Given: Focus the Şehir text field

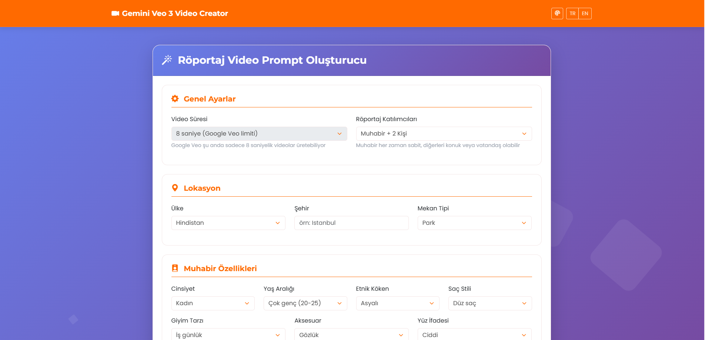Looking at the screenshot, I should coord(351,223).
